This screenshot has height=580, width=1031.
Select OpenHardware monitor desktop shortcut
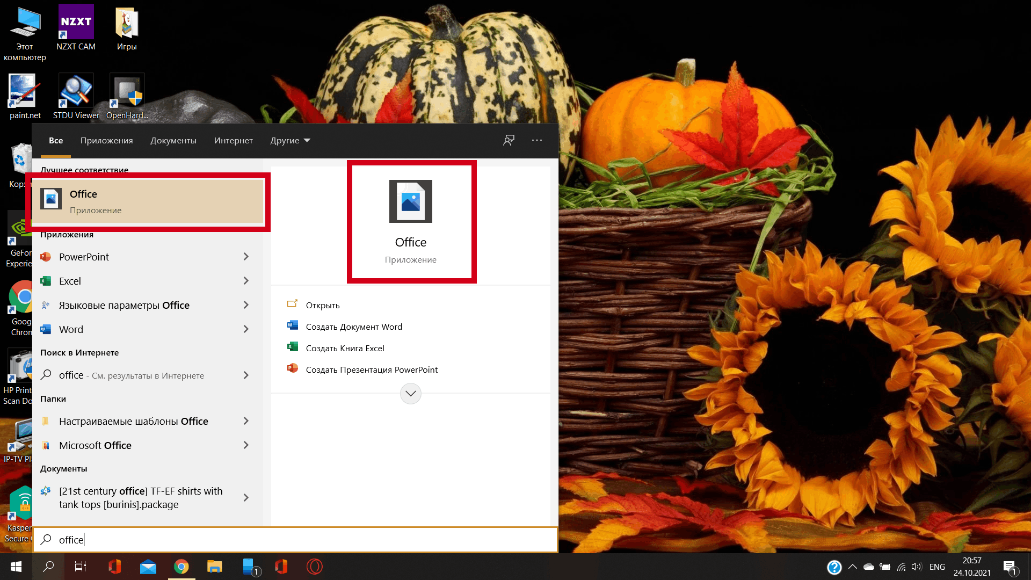point(127,97)
